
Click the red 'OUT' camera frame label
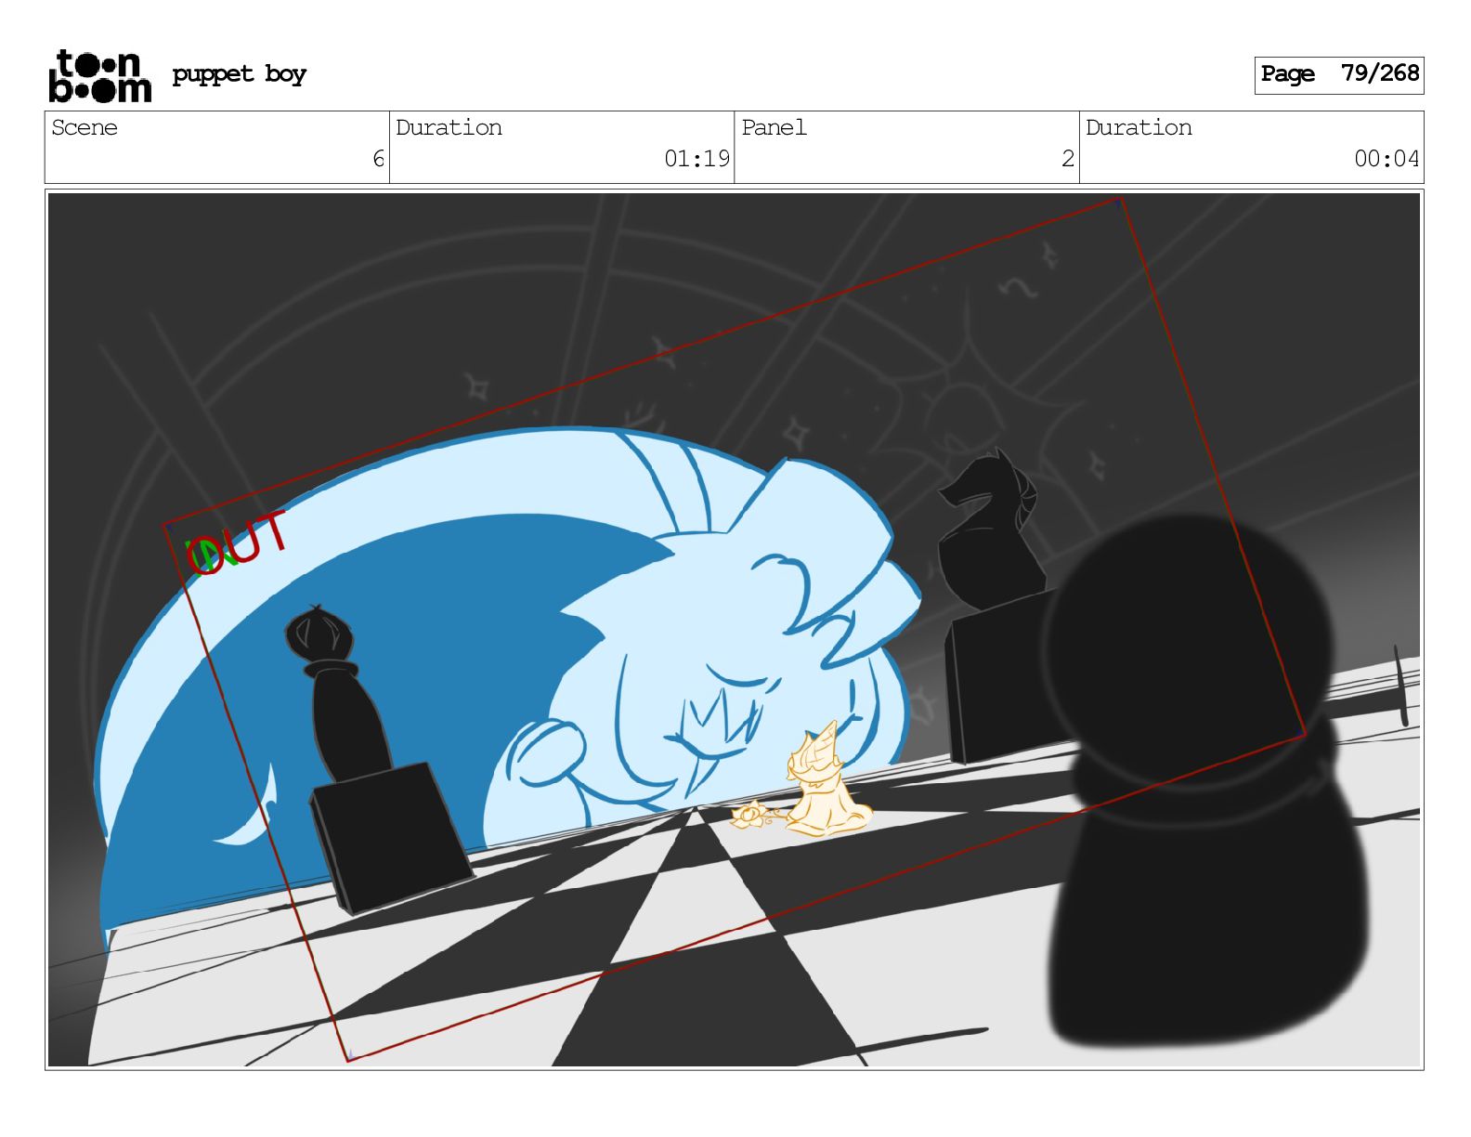pos(238,544)
